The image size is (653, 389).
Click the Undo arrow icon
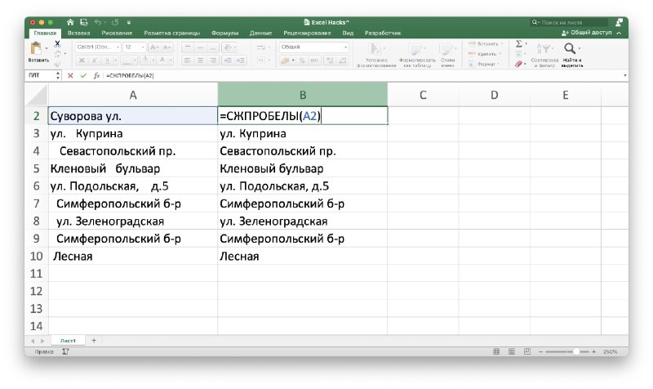pyautogui.click(x=98, y=22)
